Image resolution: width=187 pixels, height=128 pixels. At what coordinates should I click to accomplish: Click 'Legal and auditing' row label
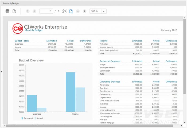(107, 110)
